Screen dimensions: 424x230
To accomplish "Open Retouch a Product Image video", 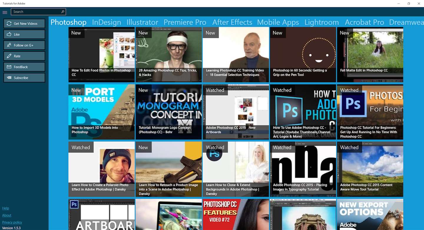I will coord(169,169).
